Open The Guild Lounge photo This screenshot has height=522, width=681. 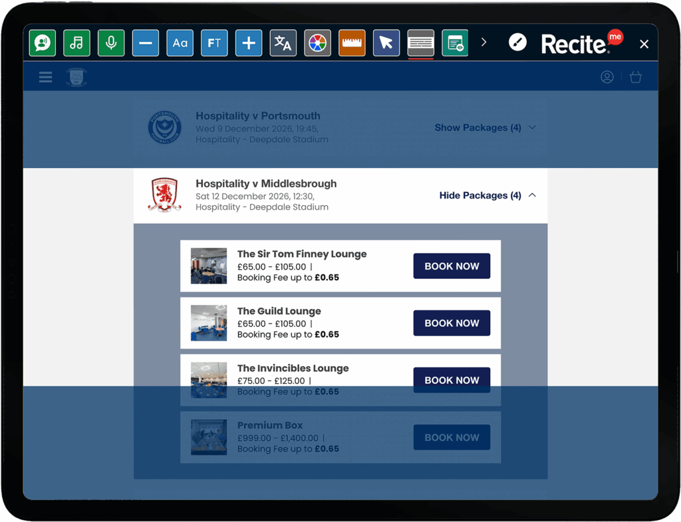(209, 323)
